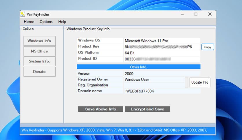Viewport: 242px width, 140px height.
Task: Minimize the WinKeyFinder window
Action: pyautogui.click(x=182, y=14)
